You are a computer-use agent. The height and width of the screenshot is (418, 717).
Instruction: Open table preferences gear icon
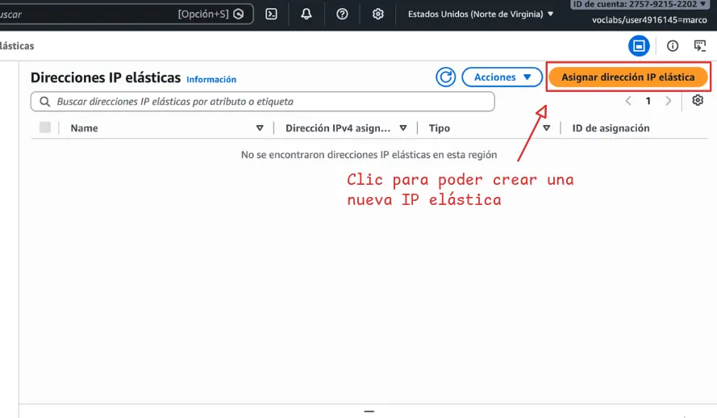point(698,100)
